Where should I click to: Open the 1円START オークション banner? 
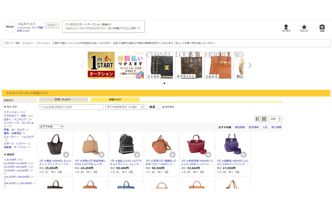click(x=101, y=65)
